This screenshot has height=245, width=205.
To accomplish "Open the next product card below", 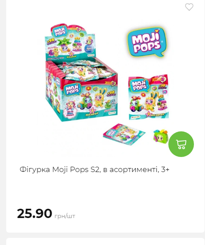I will [106, 241].
